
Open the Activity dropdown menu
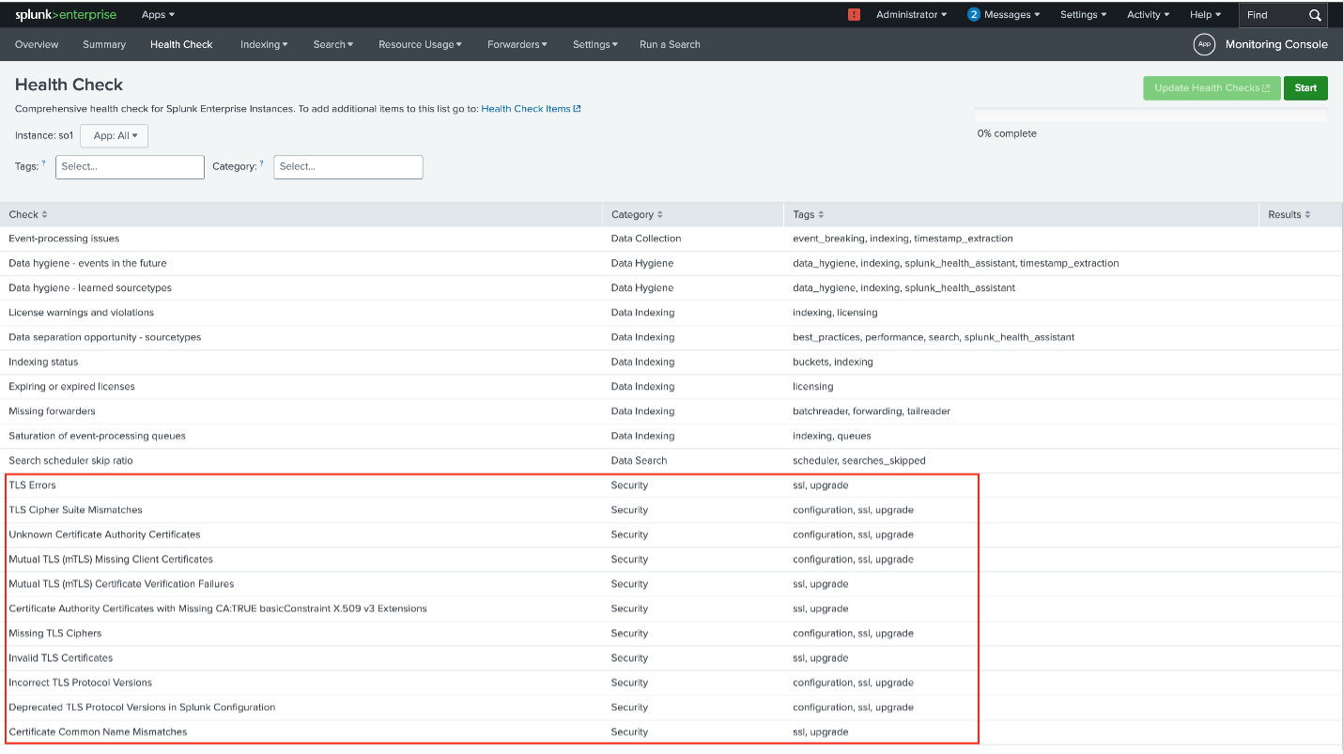point(1148,15)
